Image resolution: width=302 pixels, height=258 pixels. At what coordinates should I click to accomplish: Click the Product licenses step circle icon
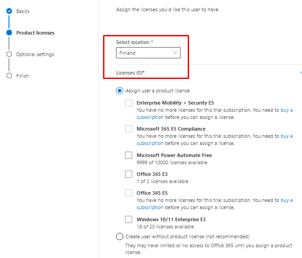coord(9,33)
